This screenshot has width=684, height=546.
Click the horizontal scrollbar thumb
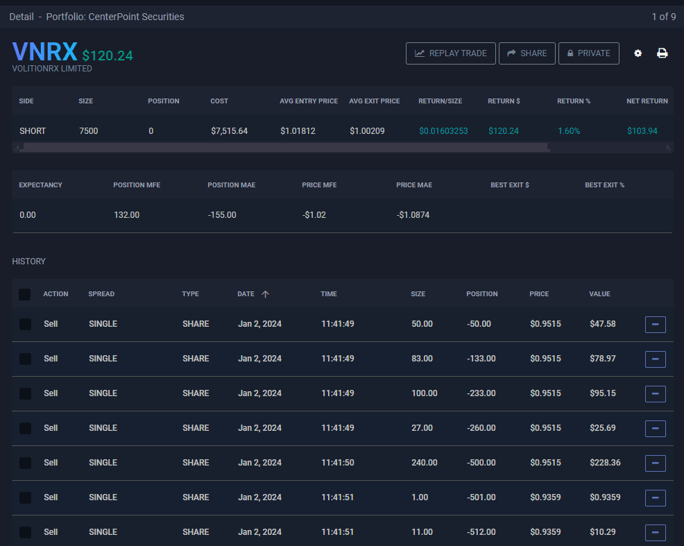(x=284, y=147)
